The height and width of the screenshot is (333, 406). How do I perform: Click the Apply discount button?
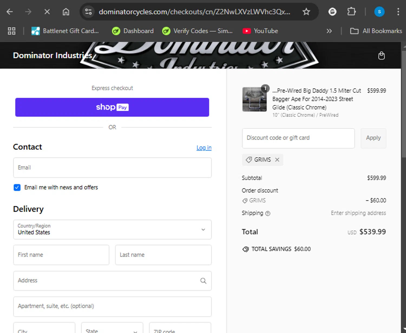click(373, 138)
